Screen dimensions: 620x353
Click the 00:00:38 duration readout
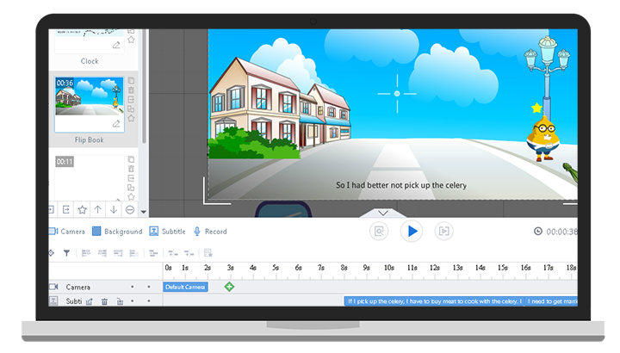(x=561, y=232)
